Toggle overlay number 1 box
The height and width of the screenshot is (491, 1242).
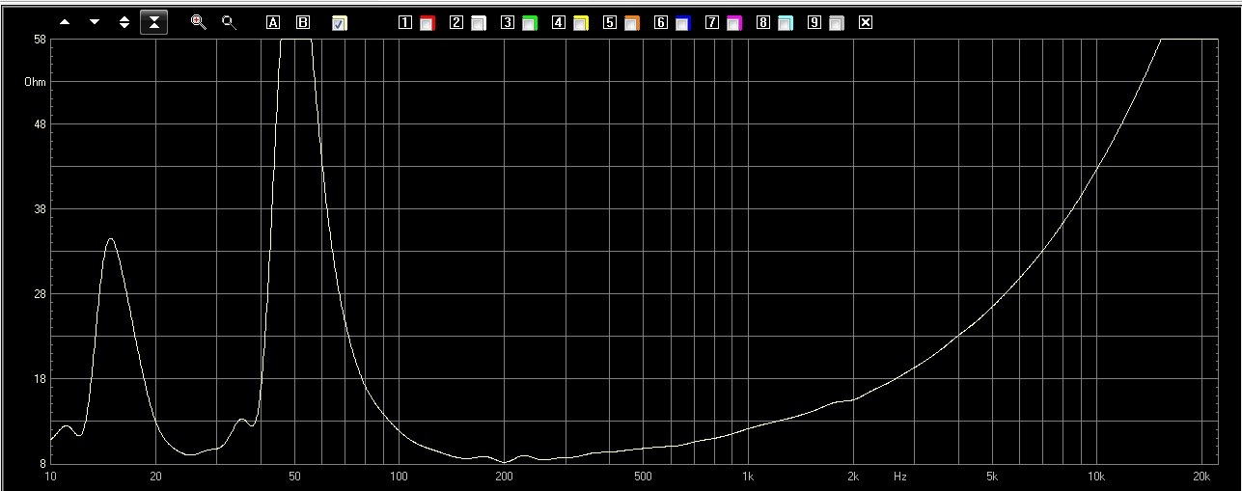405,22
